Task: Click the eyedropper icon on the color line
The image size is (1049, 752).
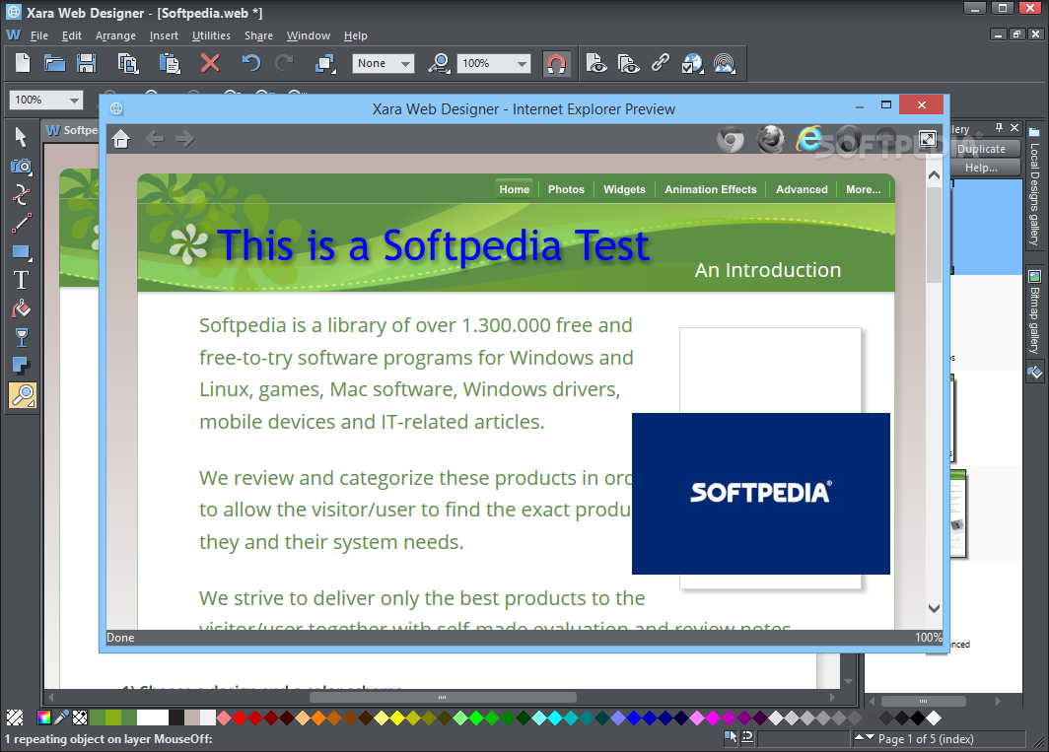Action: (61, 718)
